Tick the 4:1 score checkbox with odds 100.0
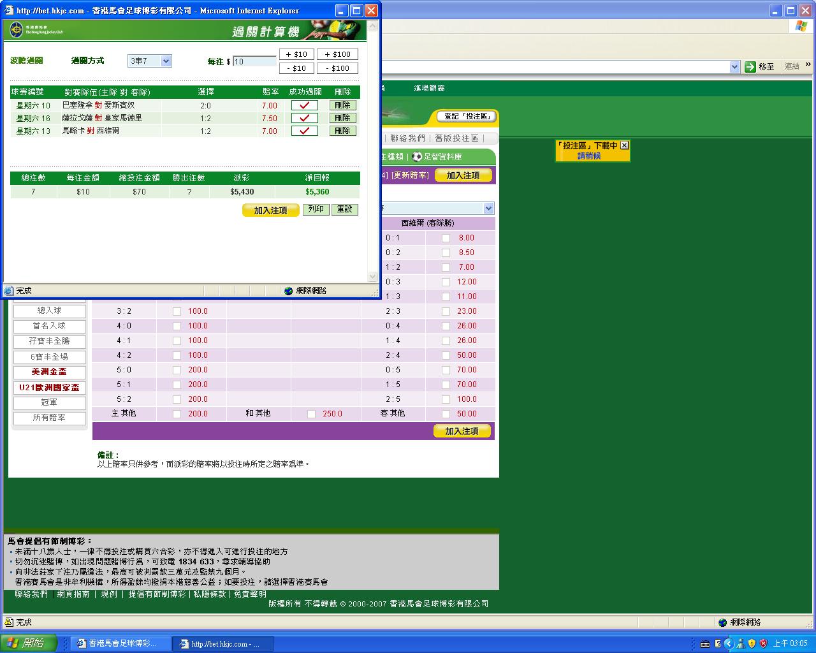 click(x=177, y=341)
